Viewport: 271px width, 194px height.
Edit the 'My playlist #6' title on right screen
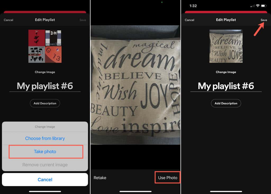tap(226, 86)
